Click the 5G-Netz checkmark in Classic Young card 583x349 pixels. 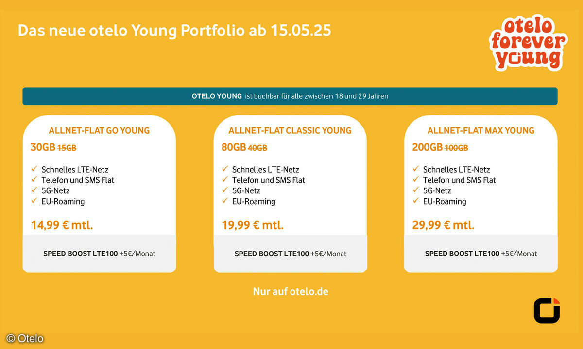tap(225, 190)
